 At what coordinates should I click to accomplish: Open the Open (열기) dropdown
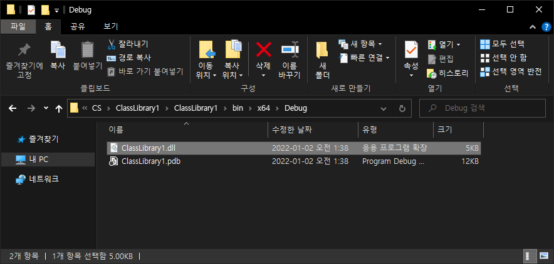444,44
